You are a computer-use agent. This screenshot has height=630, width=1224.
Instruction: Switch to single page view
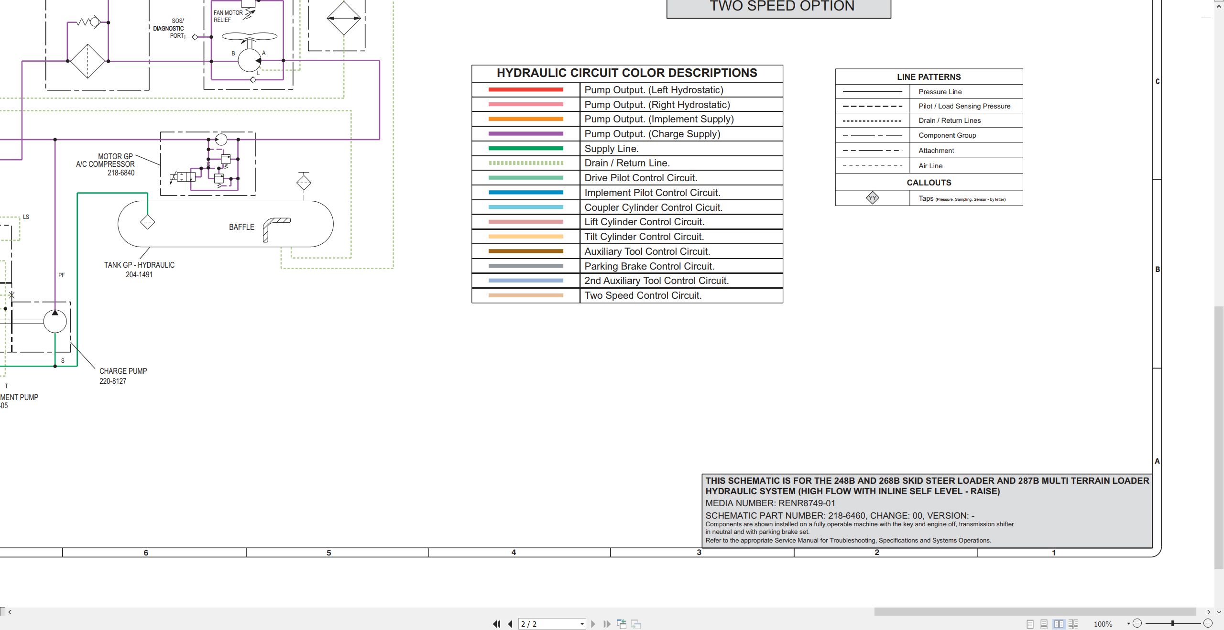[1030, 624]
